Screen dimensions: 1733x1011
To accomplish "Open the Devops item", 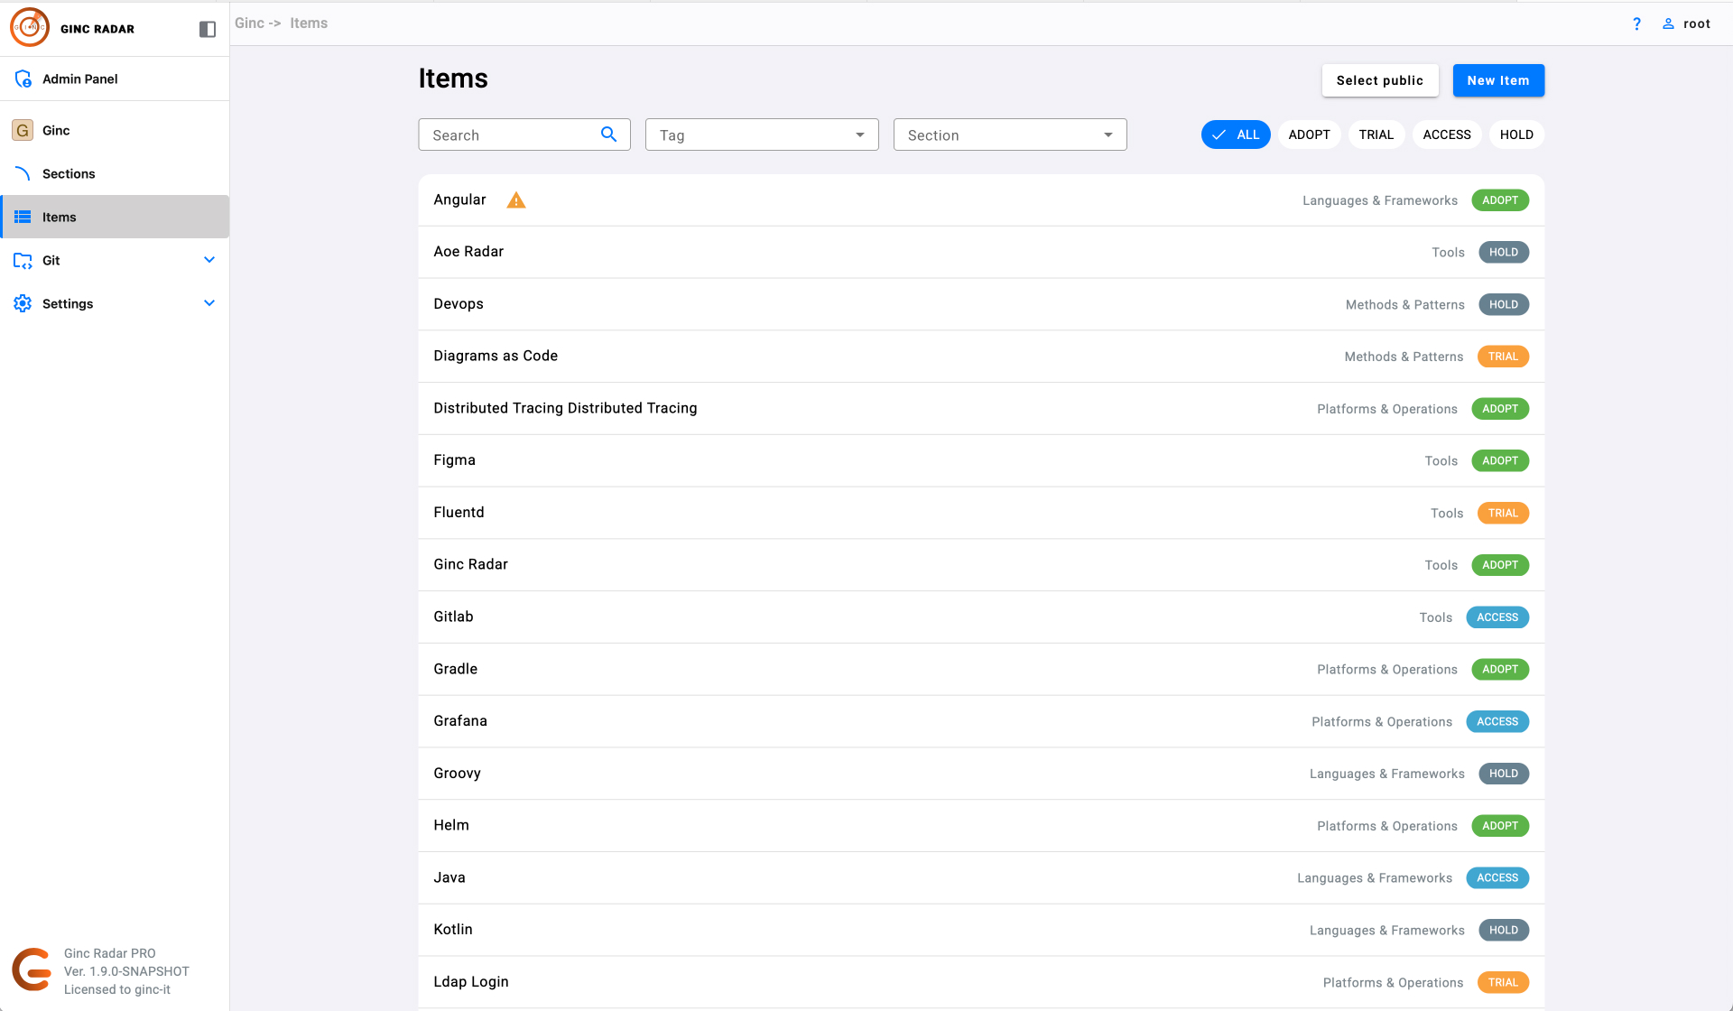I will [x=981, y=304].
